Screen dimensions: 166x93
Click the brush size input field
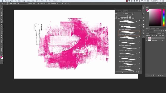pos(128,13)
